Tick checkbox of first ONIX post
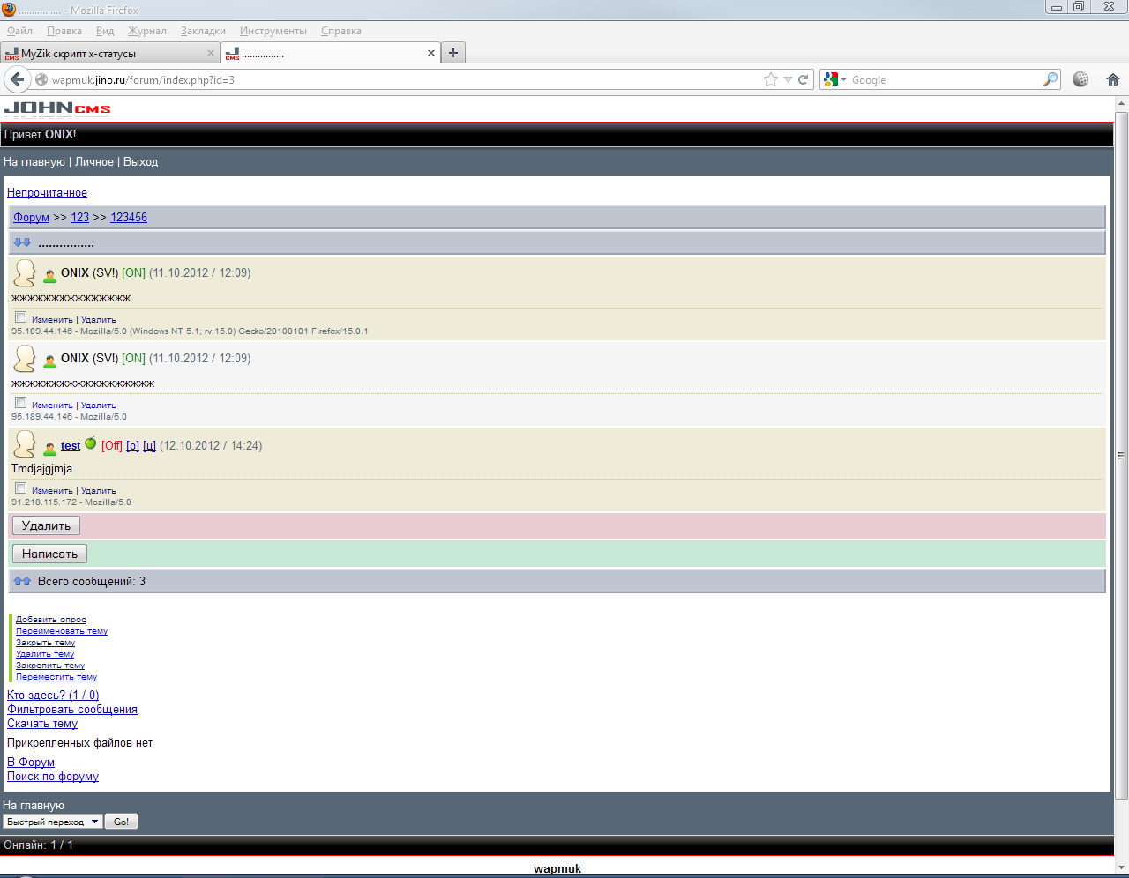This screenshot has height=878, width=1129. point(20,317)
